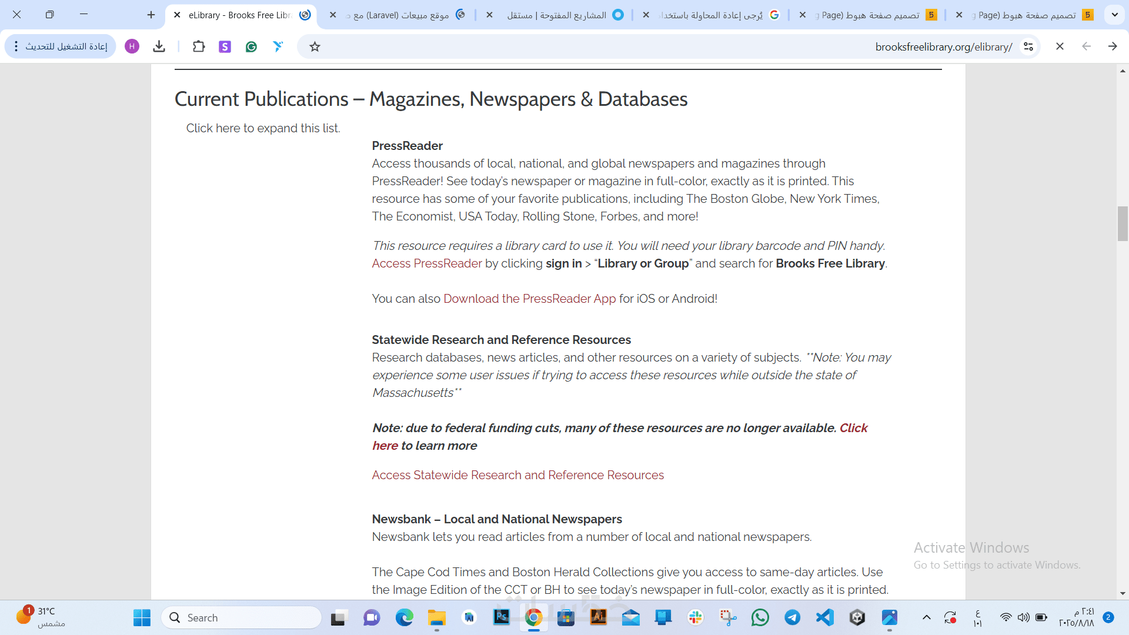Open the Access PressReader link

click(x=426, y=263)
